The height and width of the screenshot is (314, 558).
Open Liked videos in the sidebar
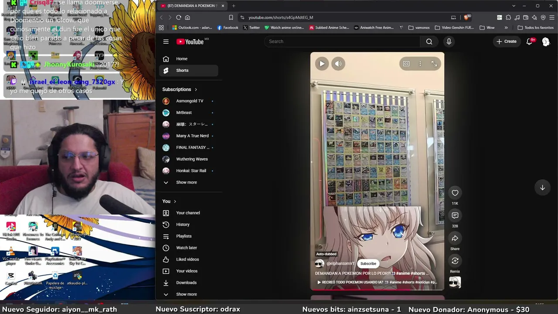(x=188, y=259)
